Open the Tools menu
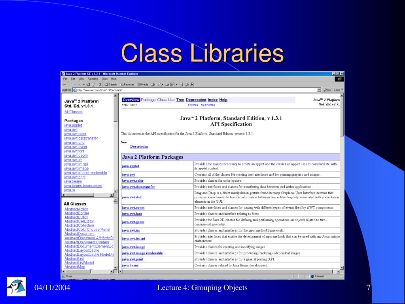This screenshot has width=405, height=304. click(x=104, y=79)
